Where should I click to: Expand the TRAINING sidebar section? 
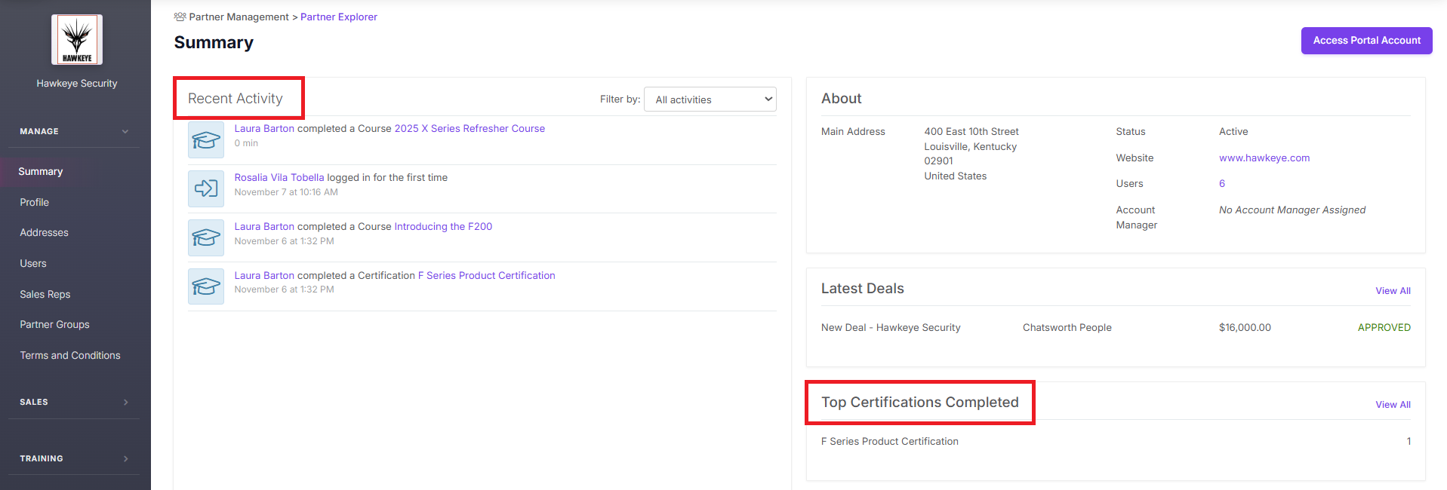click(x=125, y=458)
